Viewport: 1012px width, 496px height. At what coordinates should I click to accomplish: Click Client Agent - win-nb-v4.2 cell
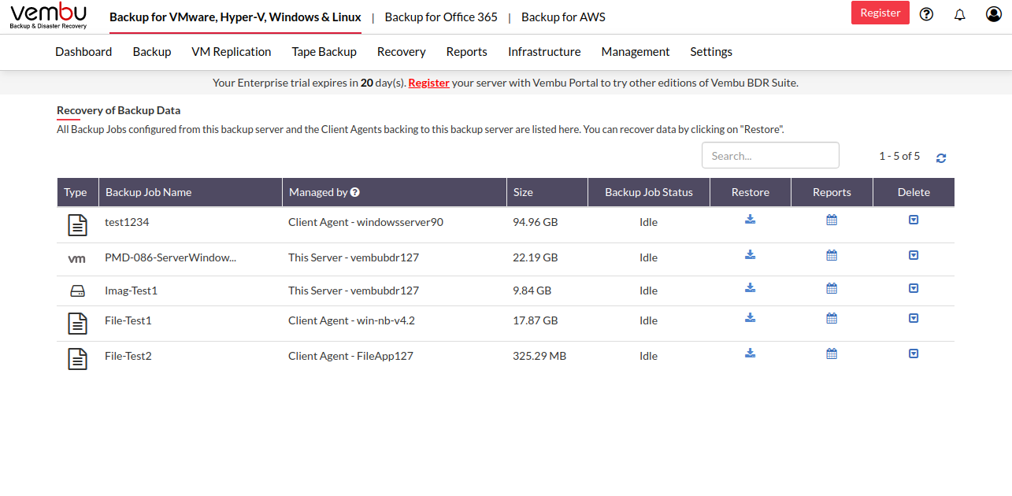coord(351,320)
